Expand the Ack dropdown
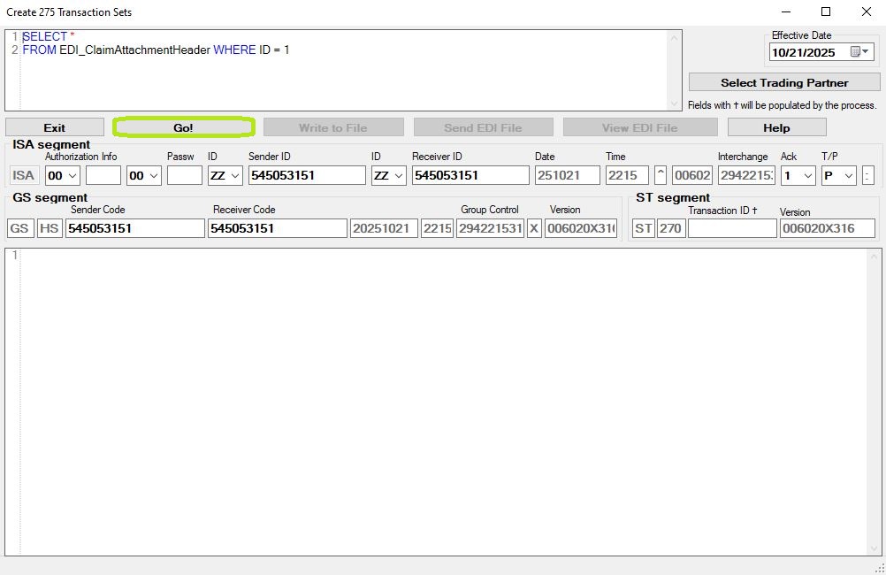This screenshot has width=886, height=575. pyautogui.click(x=808, y=176)
